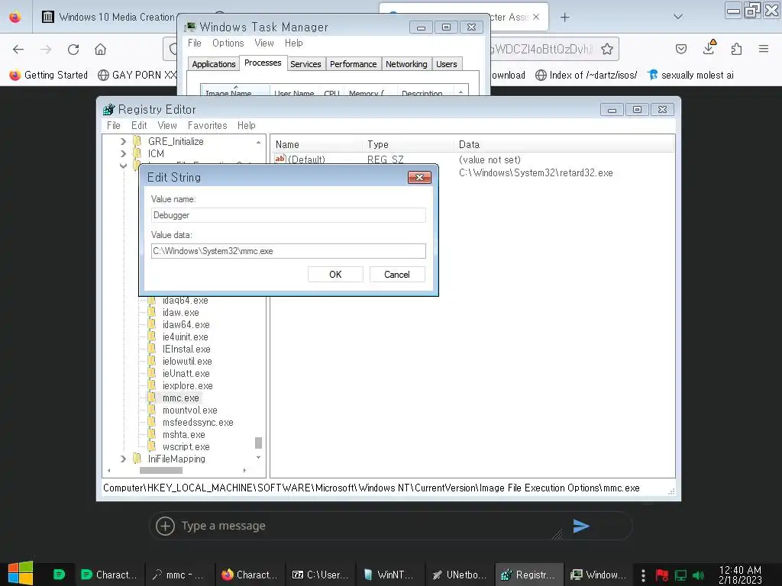Screen dimensions: 782x586
Task: Open Firefox Pocket save icon
Action: pyautogui.click(x=680, y=49)
